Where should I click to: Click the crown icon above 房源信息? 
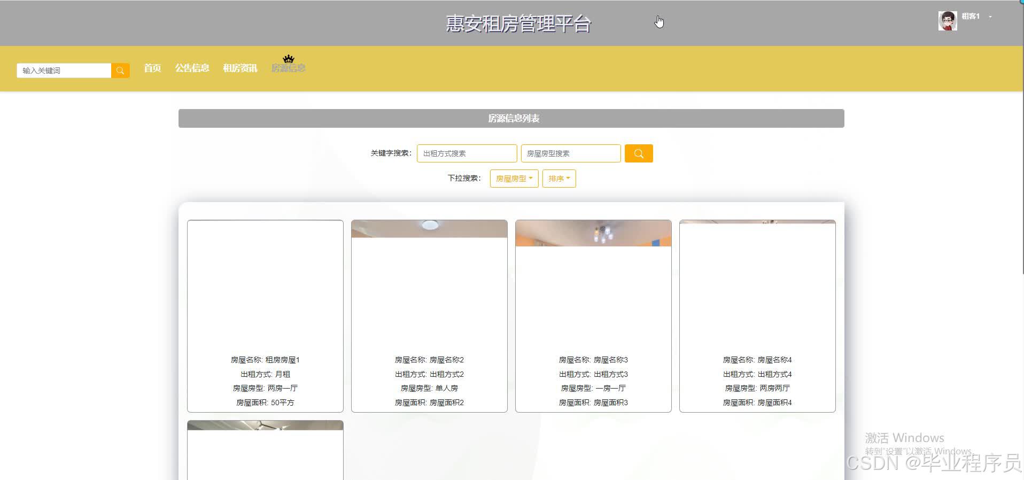(289, 58)
